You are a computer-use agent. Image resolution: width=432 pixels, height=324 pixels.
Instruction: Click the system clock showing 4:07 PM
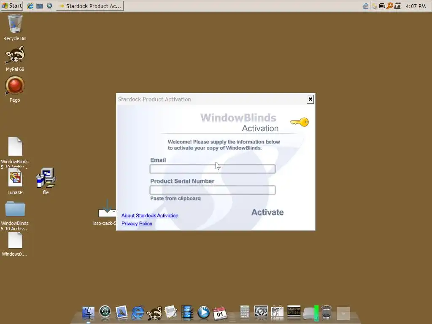tap(416, 6)
